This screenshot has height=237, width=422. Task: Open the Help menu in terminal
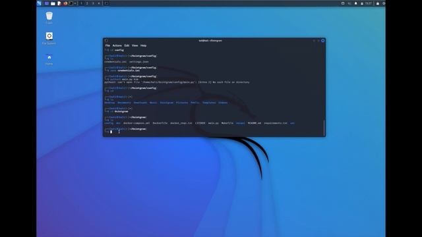tap(144, 45)
